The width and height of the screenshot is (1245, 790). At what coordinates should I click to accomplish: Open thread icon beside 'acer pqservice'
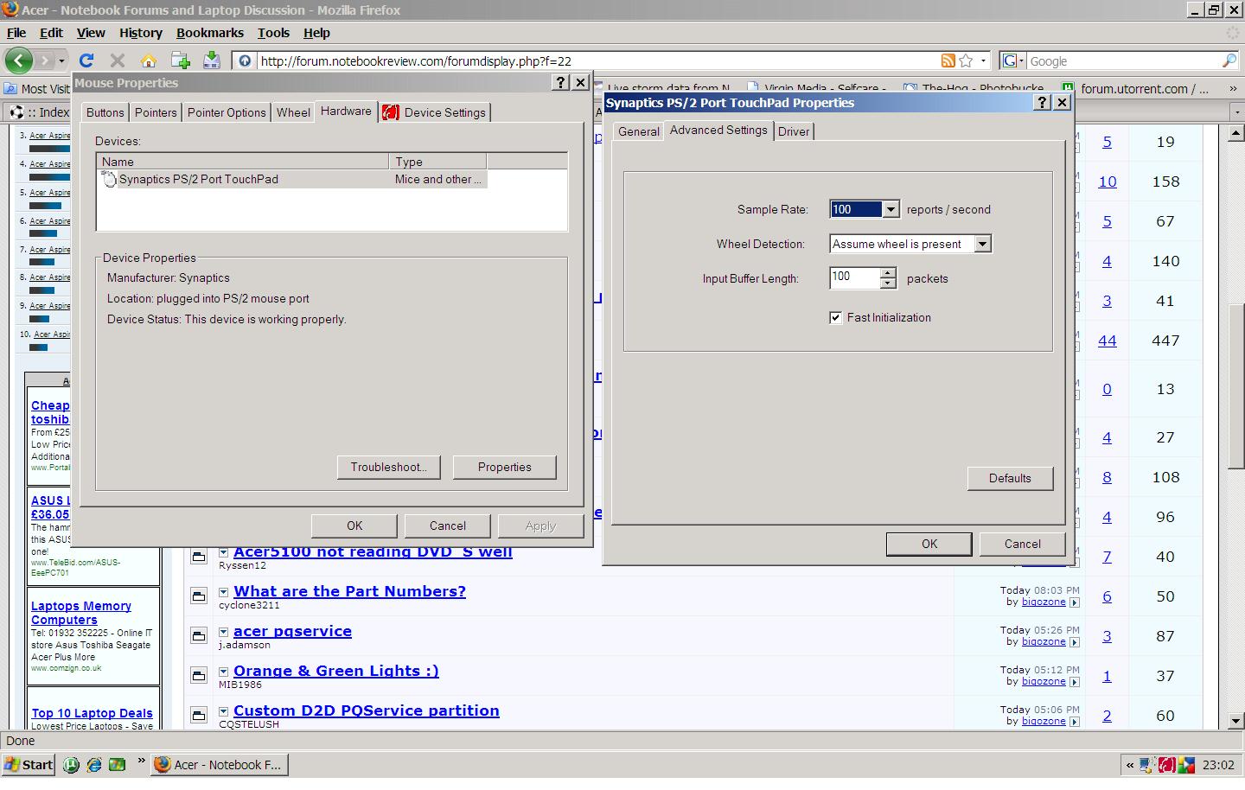[x=198, y=636]
